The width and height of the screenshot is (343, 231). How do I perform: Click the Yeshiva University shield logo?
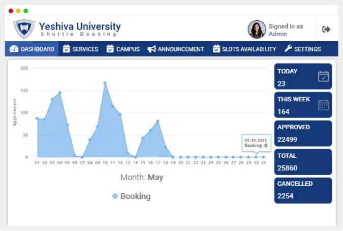pos(24,29)
